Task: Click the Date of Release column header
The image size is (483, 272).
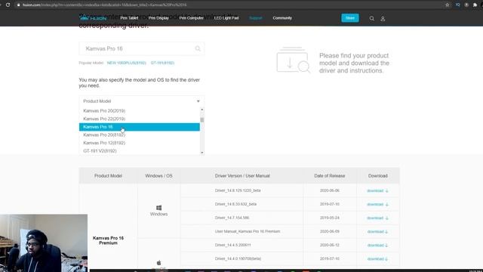Action: click(x=330, y=176)
